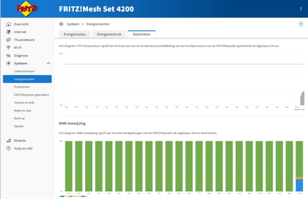Click the blue segment of last RAM bar

point(299,185)
